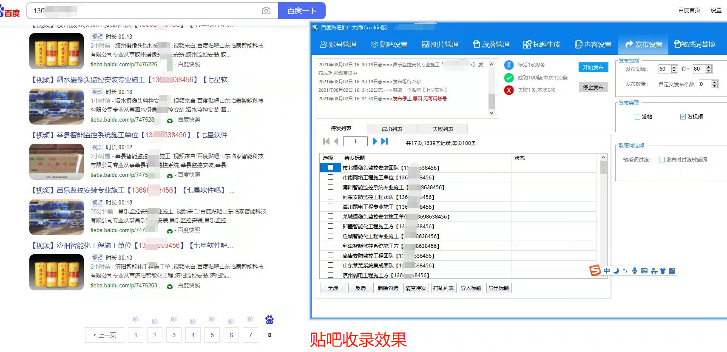Open Sogou toolbox grid icon
The height and width of the screenshot is (352, 727).
(x=672, y=271)
